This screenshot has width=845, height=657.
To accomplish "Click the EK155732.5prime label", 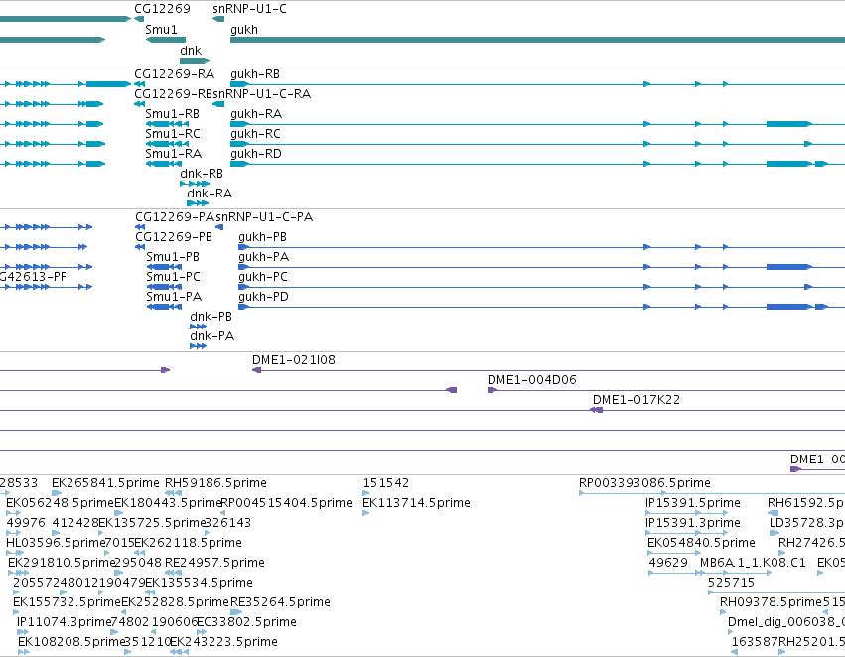I will (67, 602).
